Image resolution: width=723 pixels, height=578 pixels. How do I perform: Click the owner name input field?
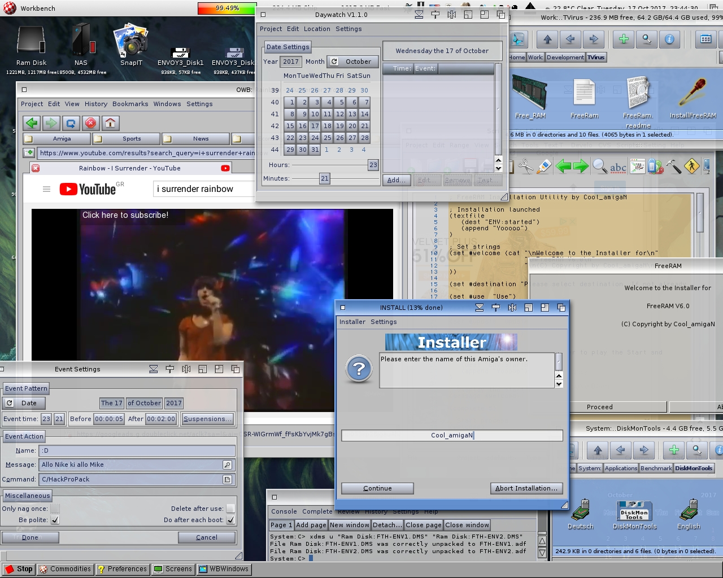(452, 435)
